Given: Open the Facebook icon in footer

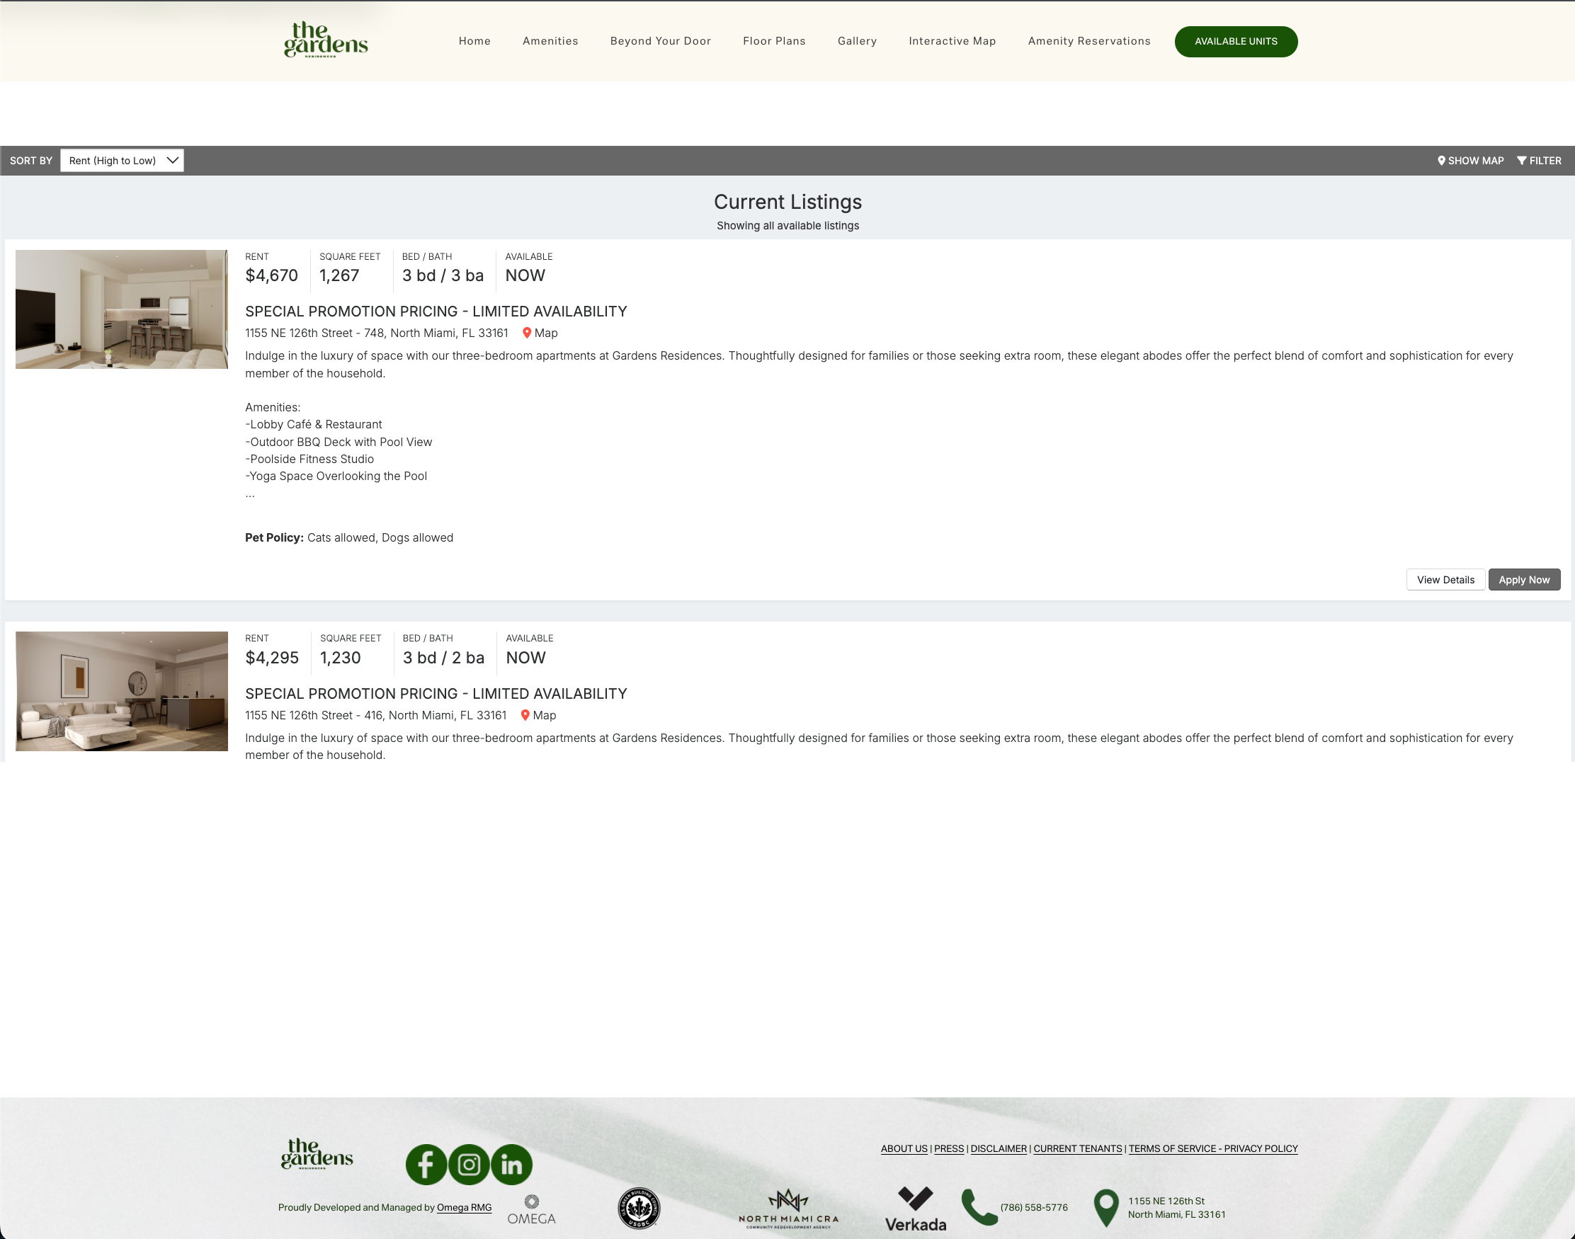Looking at the screenshot, I should point(426,1164).
